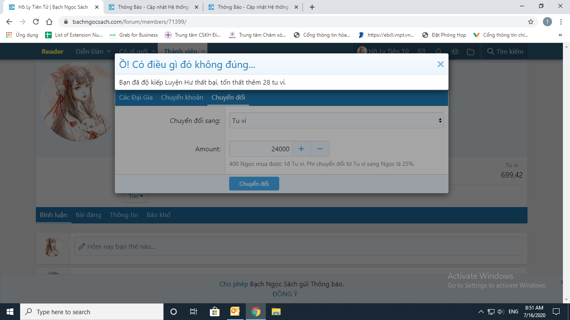Open File Explorer from the taskbar
Image resolution: width=570 pixels, height=320 pixels.
pos(276,312)
